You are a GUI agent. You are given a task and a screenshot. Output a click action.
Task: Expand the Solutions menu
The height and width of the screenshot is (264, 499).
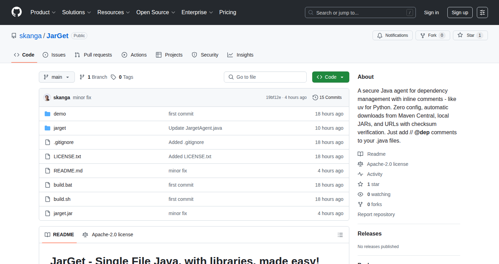(x=77, y=12)
